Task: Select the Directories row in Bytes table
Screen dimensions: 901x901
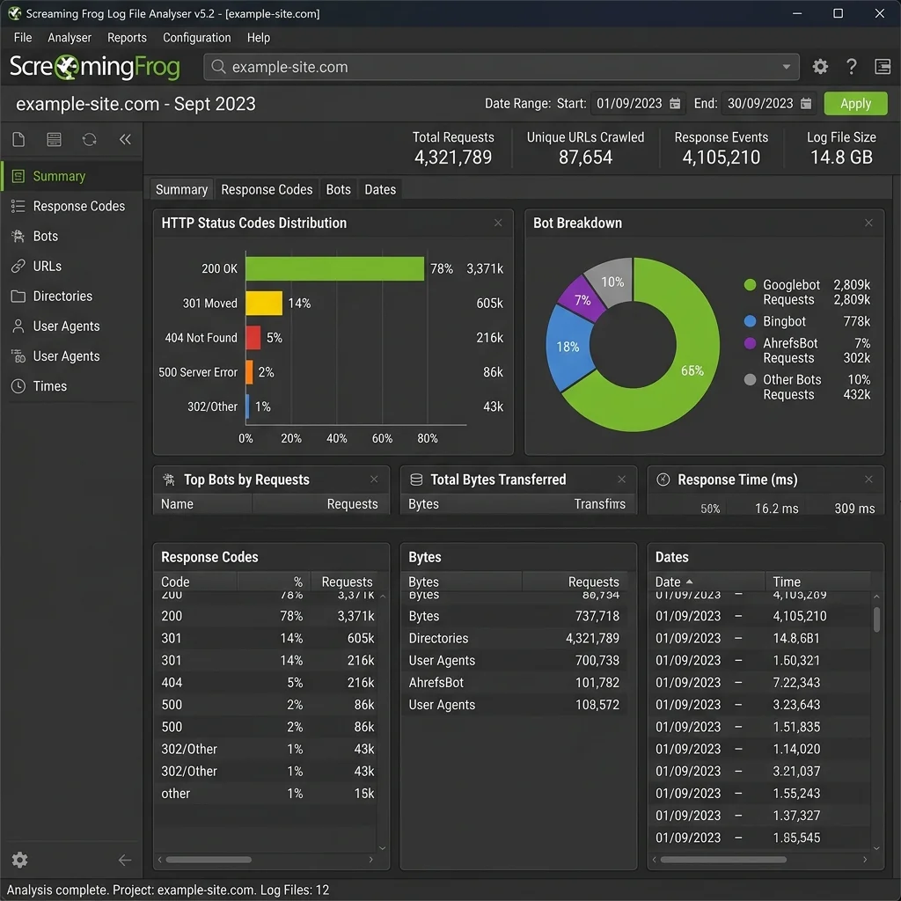Action: tap(514, 639)
